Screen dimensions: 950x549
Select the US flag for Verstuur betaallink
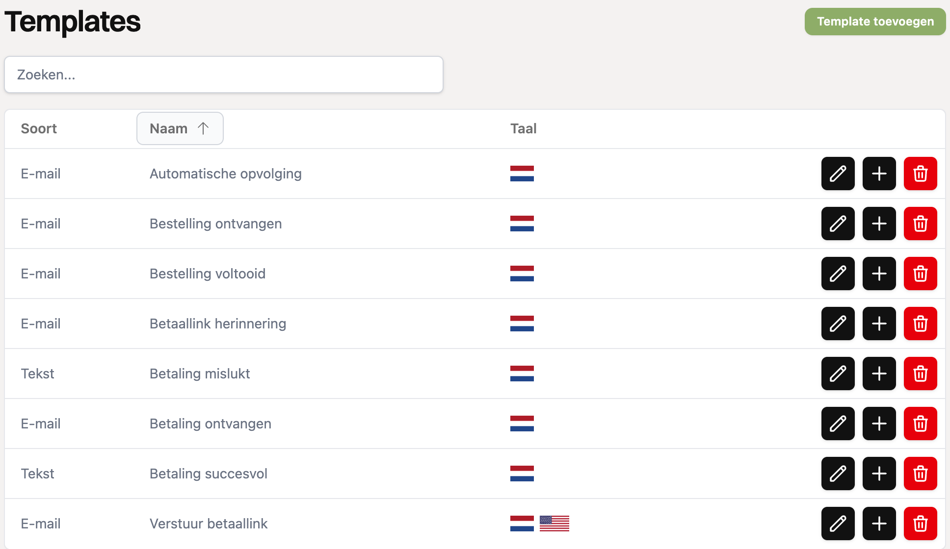click(554, 524)
